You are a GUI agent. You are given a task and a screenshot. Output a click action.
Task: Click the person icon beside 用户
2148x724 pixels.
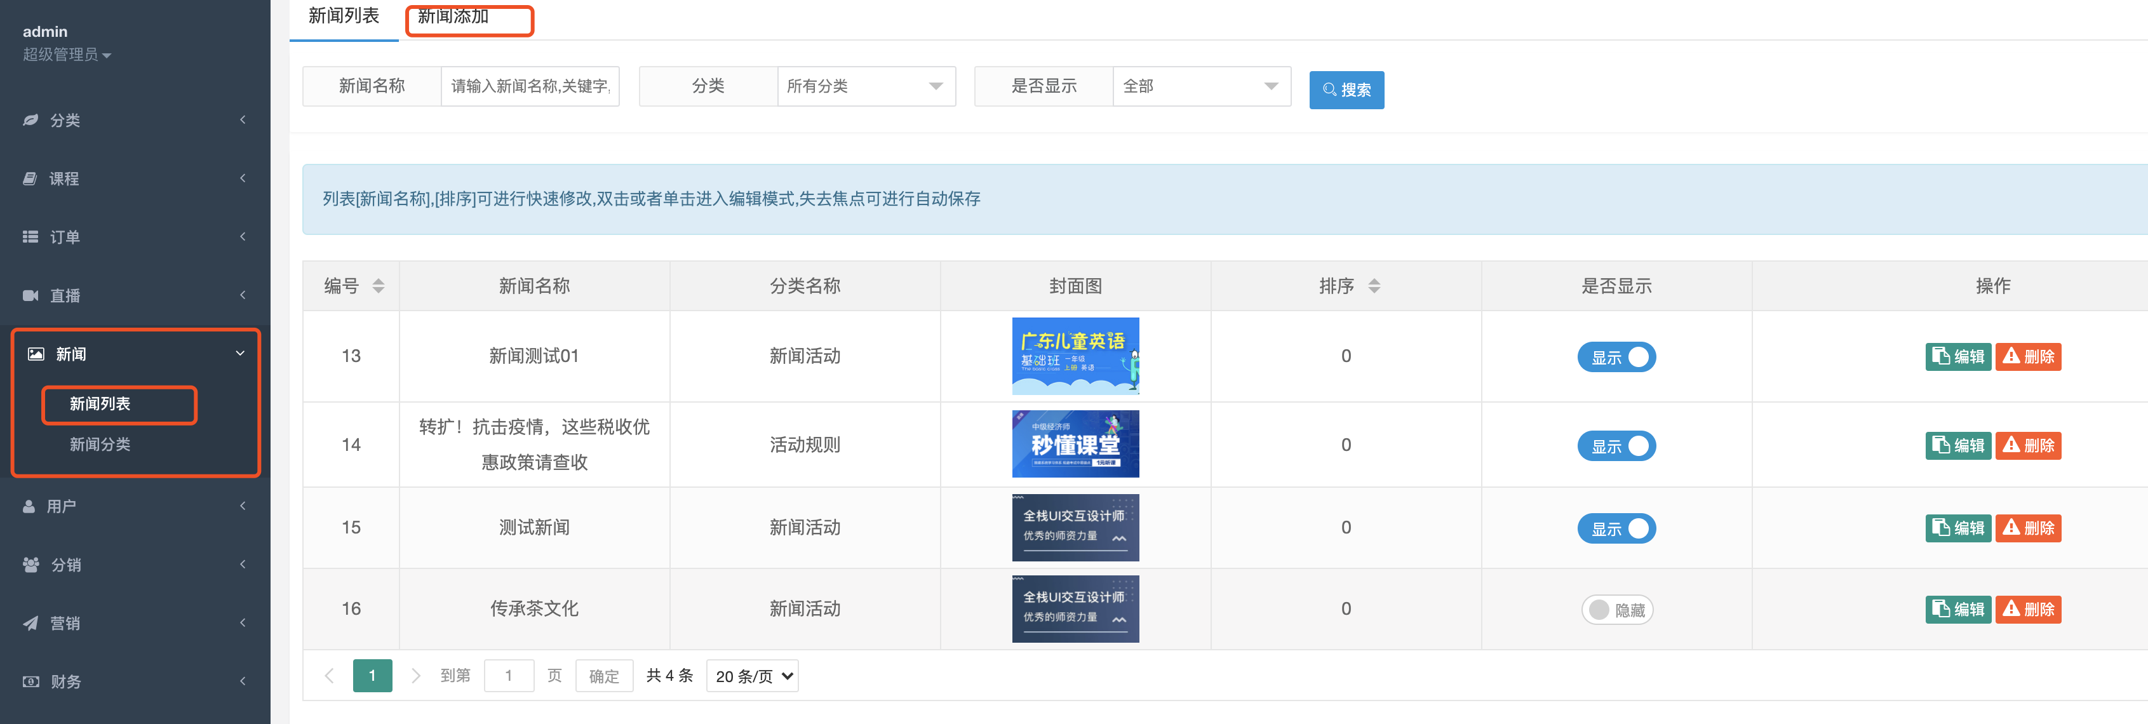(29, 506)
